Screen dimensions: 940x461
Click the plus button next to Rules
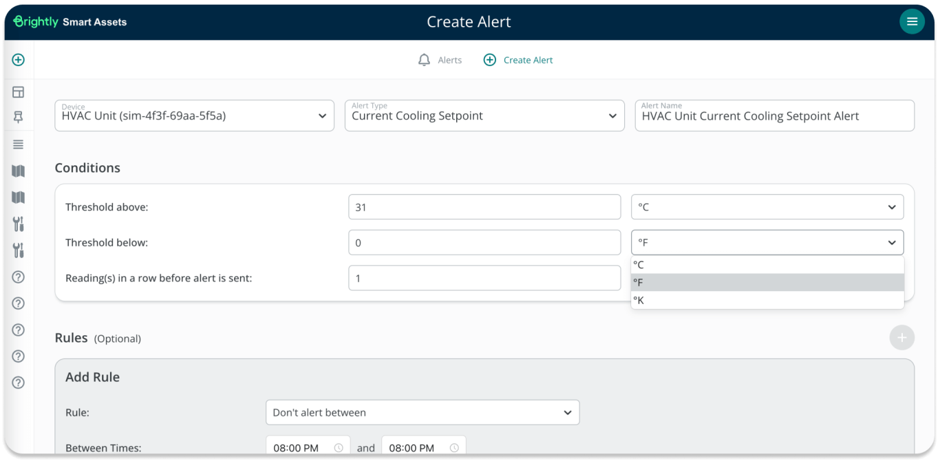[902, 337]
